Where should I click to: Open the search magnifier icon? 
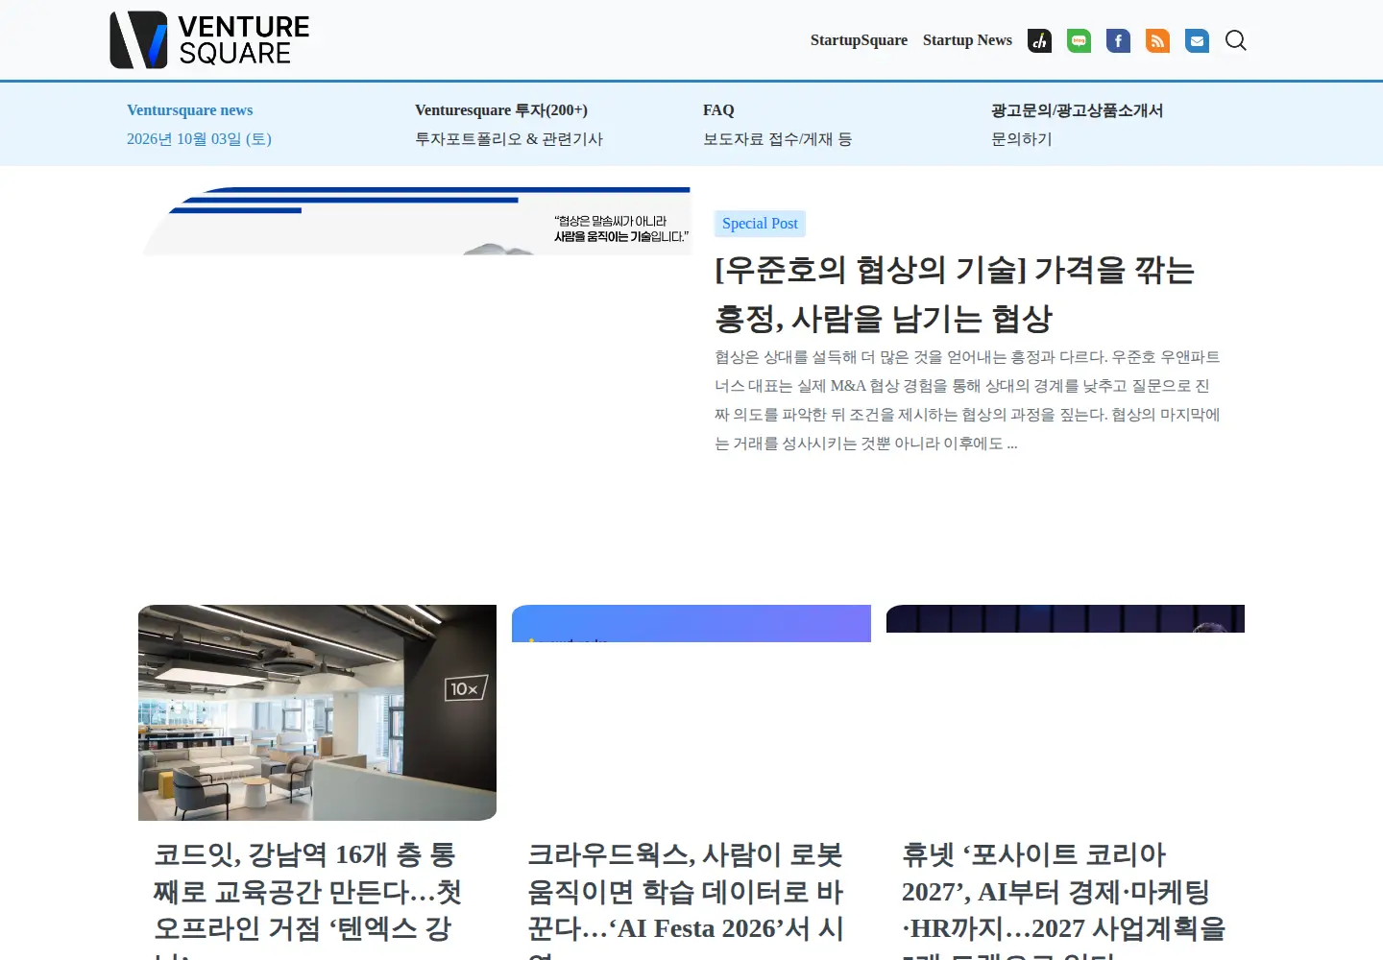click(x=1236, y=40)
